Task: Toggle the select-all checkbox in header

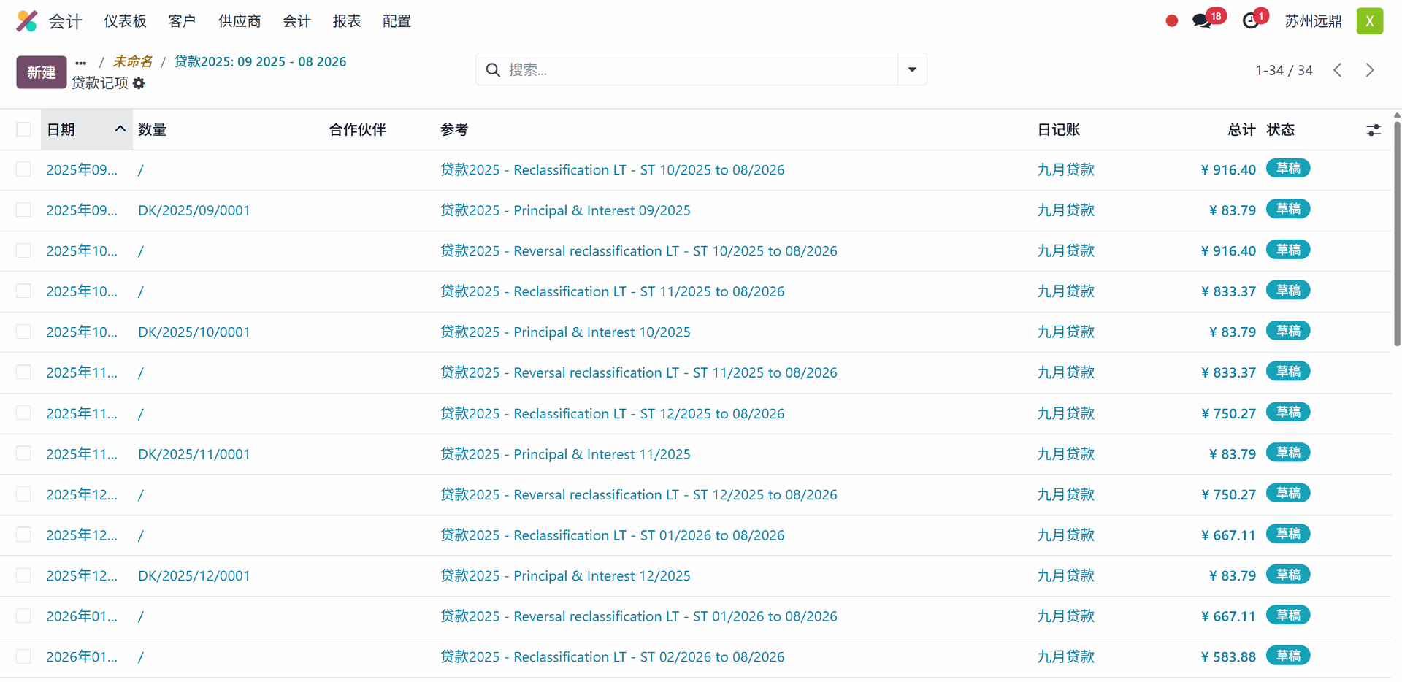Action: pos(24,130)
